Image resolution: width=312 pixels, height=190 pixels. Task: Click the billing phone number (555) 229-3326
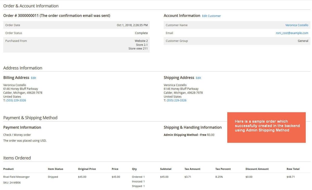[x=16, y=100]
